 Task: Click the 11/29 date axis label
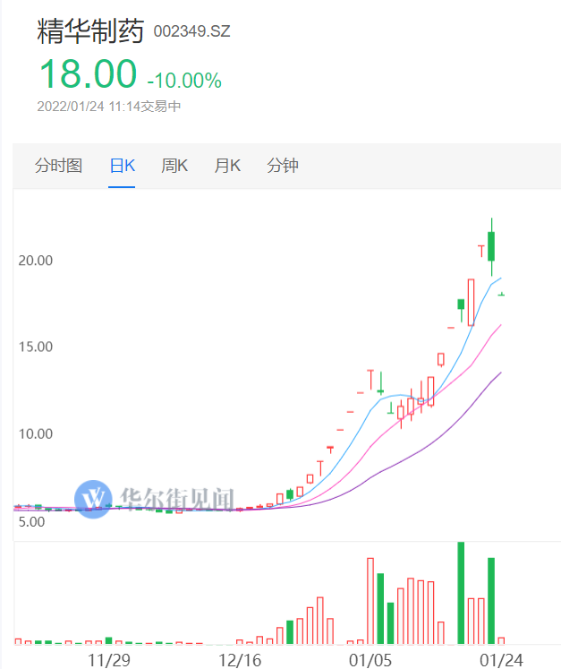click(108, 660)
